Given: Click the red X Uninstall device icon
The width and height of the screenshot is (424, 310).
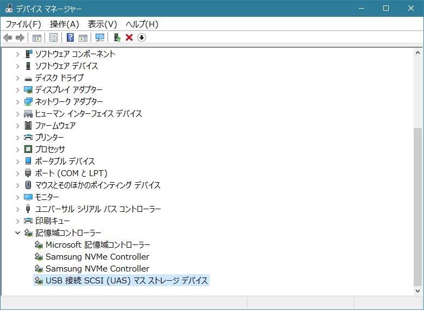Looking at the screenshot, I should [x=129, y=37].
